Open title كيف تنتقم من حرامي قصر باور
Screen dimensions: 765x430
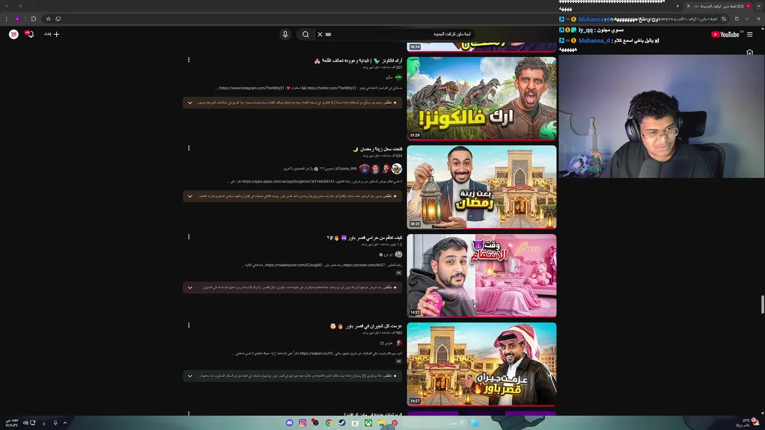click(x=365, y=238)
